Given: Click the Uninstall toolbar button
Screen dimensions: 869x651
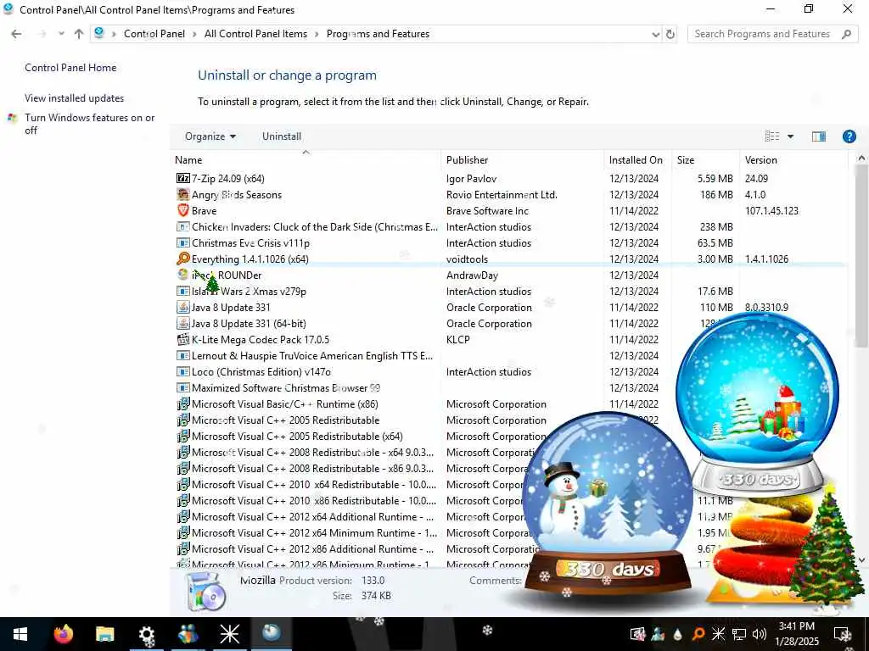Looking at the screenshot, I should point(282,136).
